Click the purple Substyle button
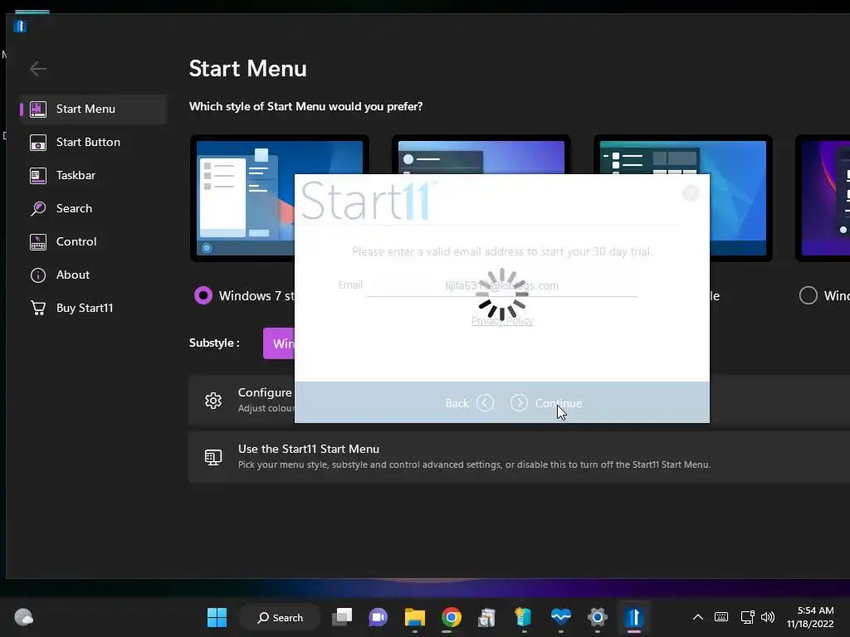The image size is (850, 637). point(279,343)
